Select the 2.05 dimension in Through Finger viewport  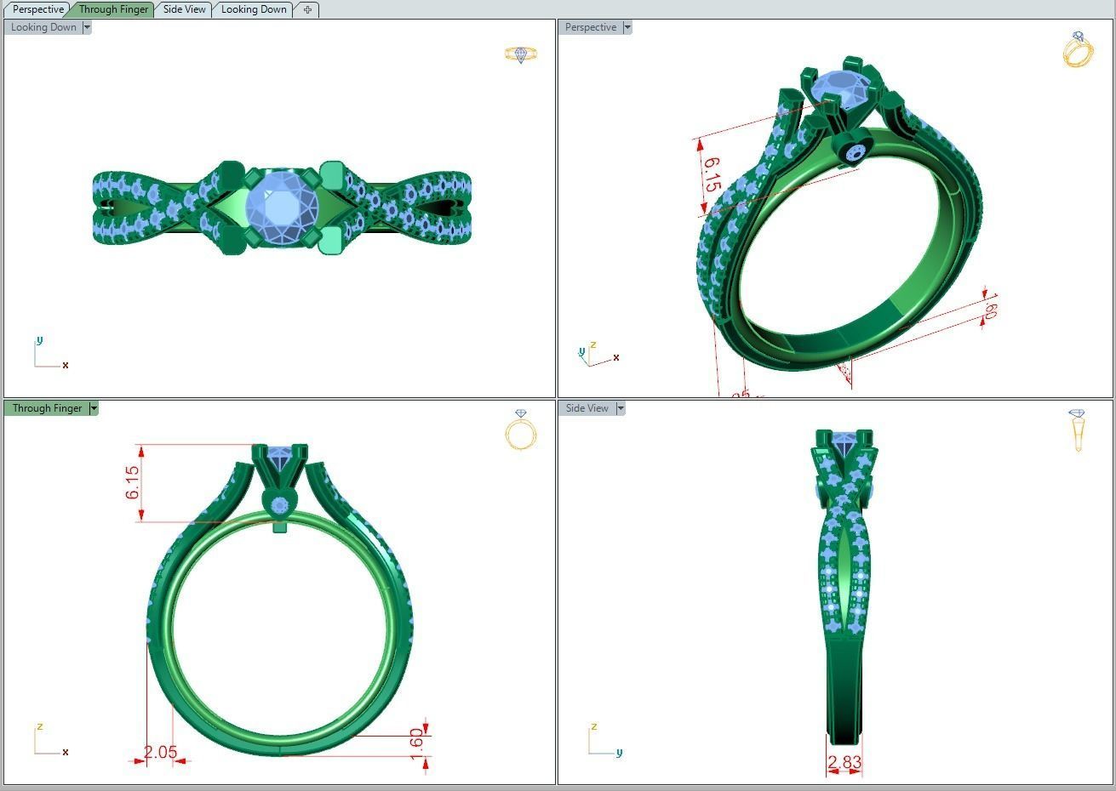click(x=160, y=752)
